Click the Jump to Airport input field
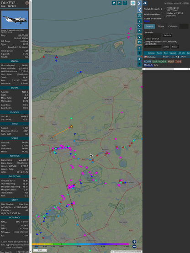Viewport: 190px width, 253px height. (x=153, y=47)
